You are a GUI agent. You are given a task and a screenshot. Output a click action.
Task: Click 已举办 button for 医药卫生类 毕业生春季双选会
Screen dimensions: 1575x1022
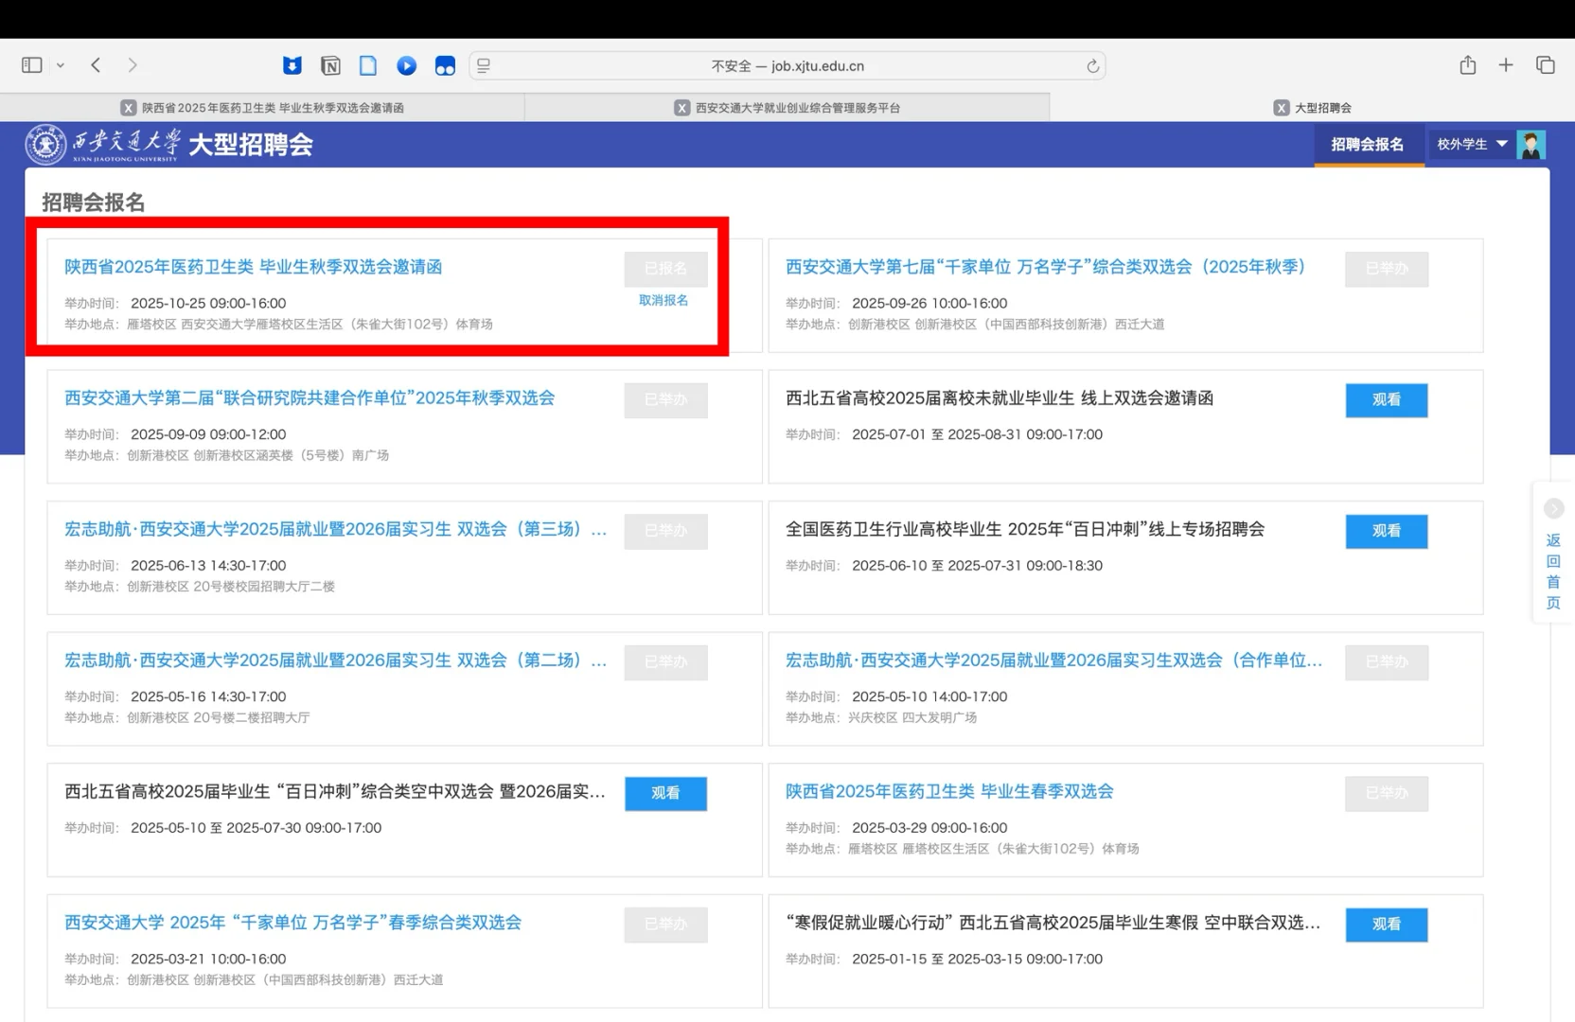1387,793
